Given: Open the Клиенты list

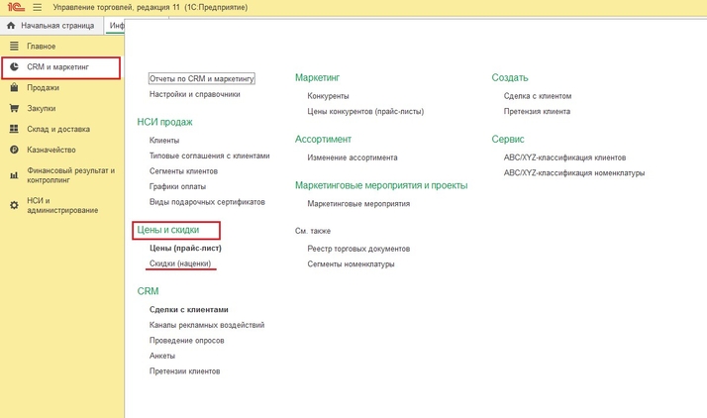Looking at the screenshot, I should (x=164, y=141).
